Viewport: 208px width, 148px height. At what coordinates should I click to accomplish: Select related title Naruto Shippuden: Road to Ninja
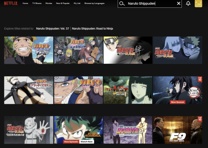92,29
